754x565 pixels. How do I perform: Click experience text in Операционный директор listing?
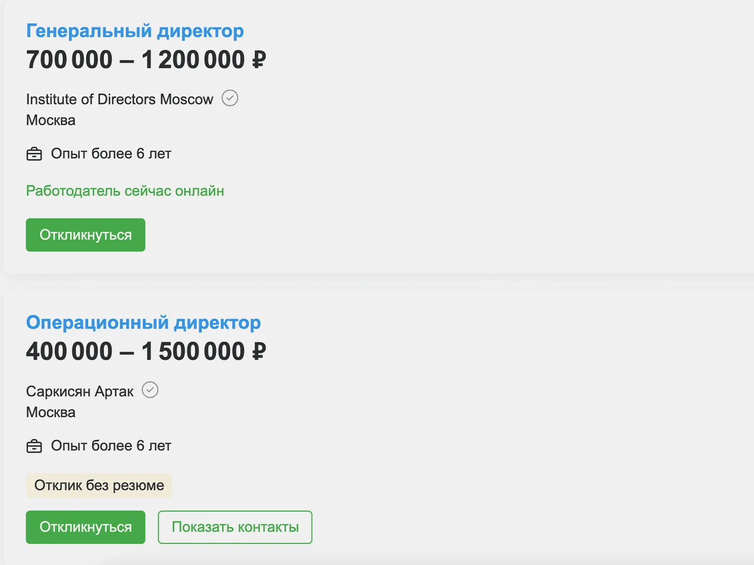[x=111, y=446]
